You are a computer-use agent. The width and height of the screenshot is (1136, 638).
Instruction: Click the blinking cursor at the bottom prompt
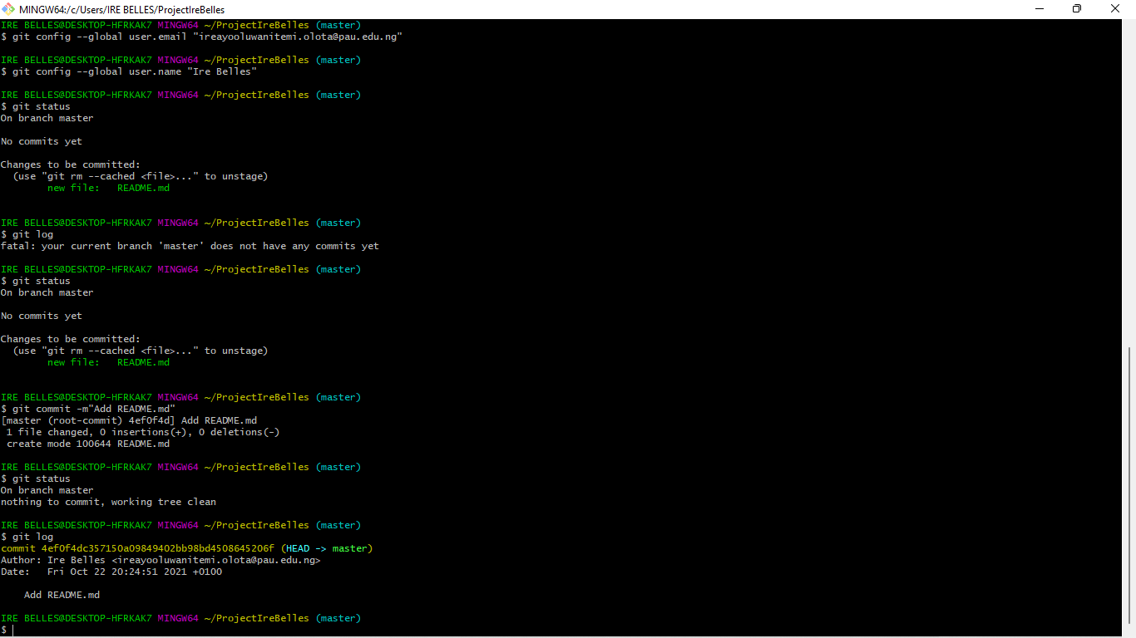click(12, 630)
